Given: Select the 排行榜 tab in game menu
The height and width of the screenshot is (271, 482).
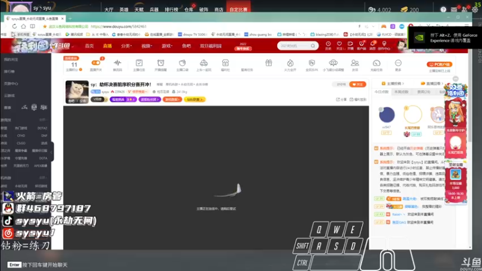Looking at the screenshot, I should tap(171, 10).
